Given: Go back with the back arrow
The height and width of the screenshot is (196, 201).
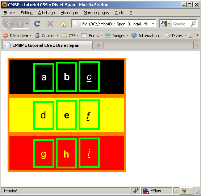Looking at the screenshot, I should click(9, 24).
